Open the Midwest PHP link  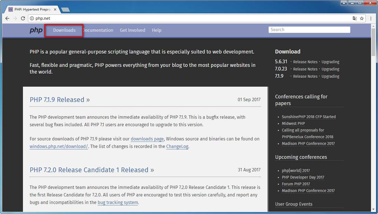[x=293, y=123]
